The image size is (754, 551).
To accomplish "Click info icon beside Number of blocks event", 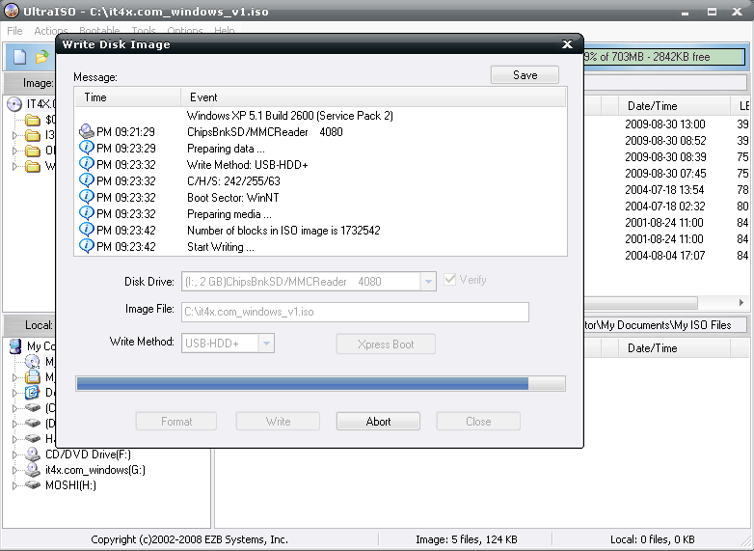I will (87, 230).
